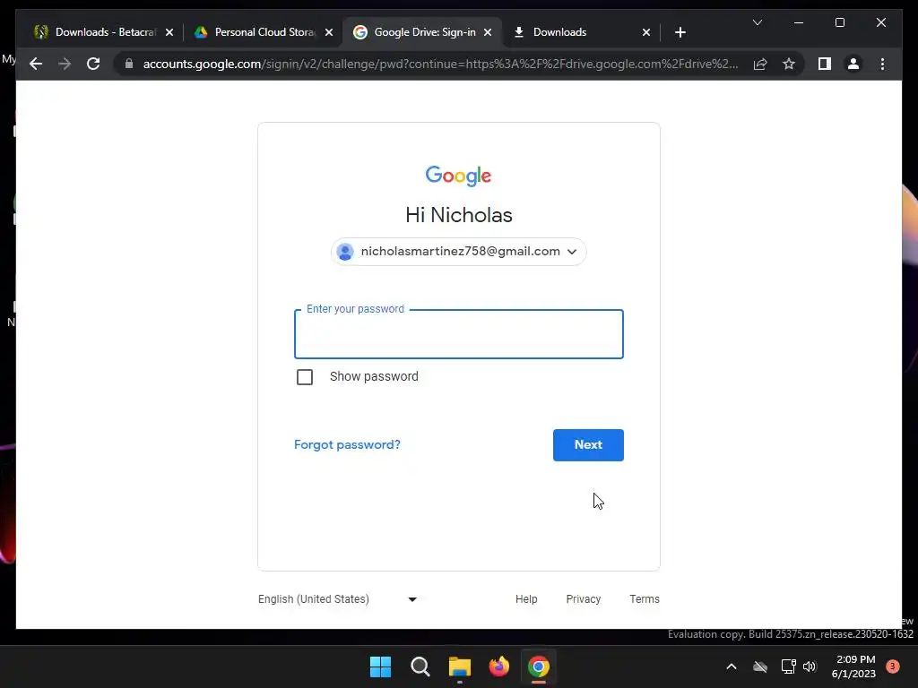Close the Personal Cloud Storage tab

pos(329,32)
